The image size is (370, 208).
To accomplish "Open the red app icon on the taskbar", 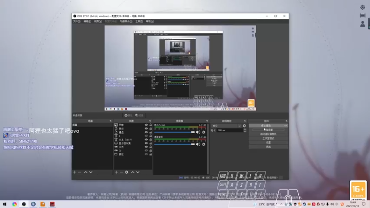I will [52, 204].
